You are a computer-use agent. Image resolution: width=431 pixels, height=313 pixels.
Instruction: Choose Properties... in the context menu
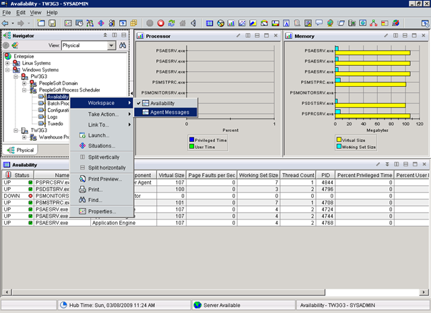[x=102, y=211]
